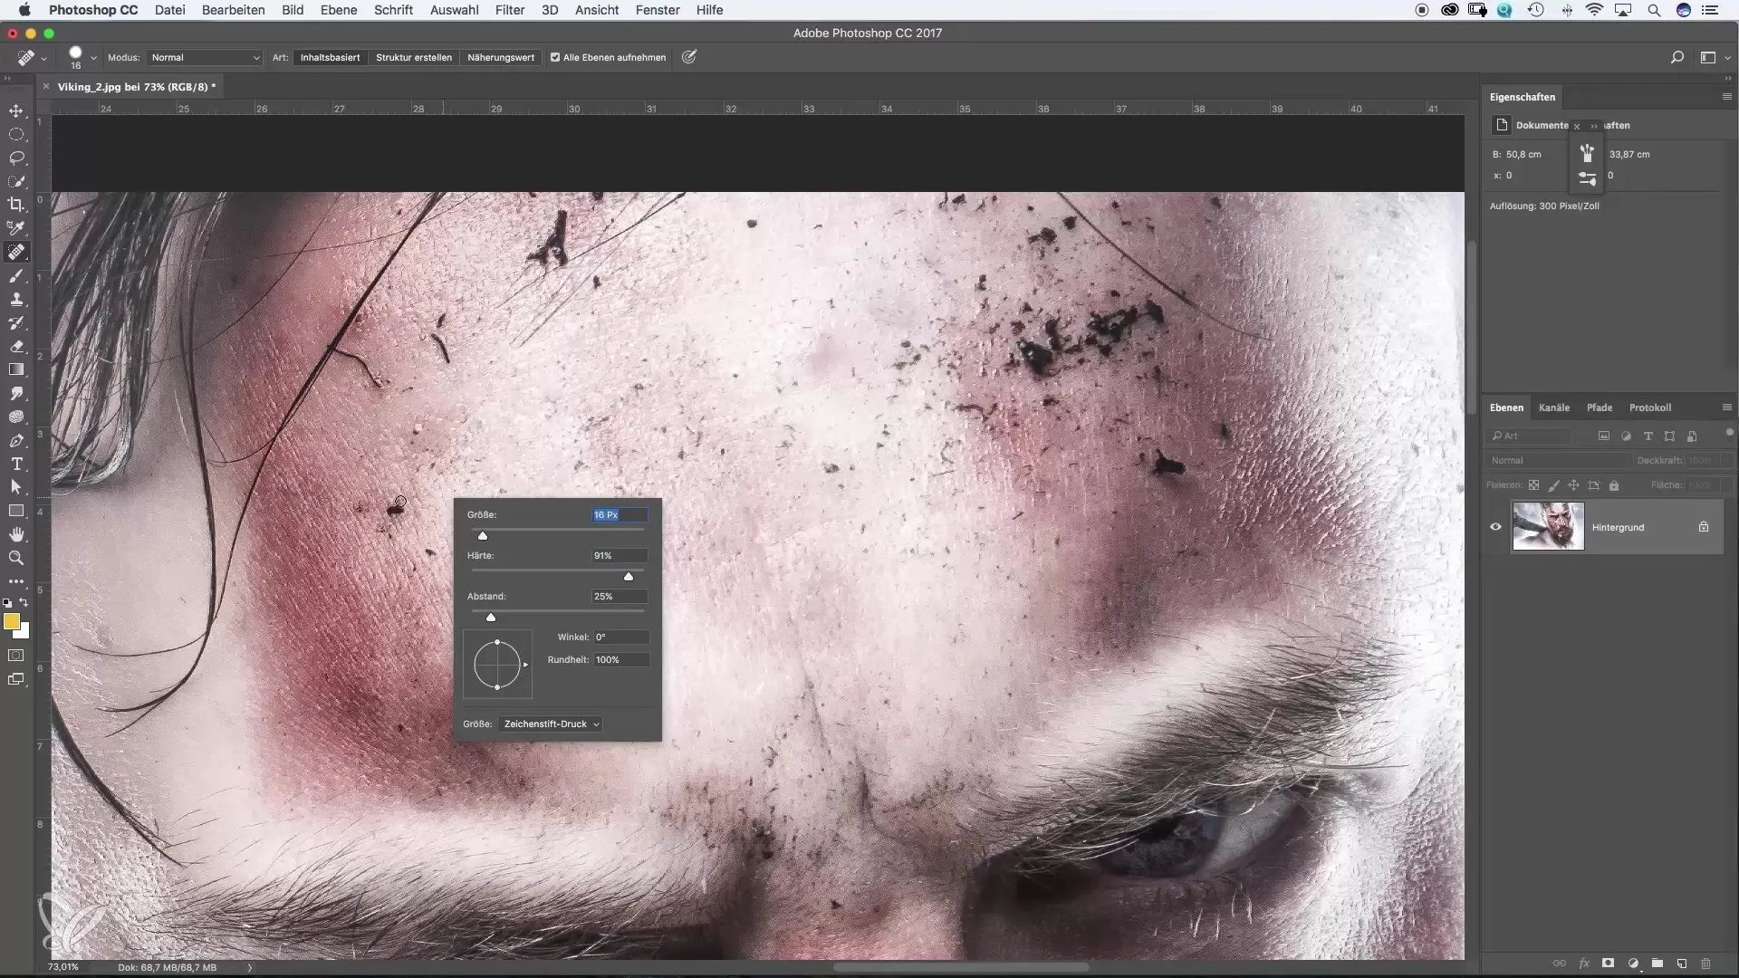Choose 'Inhaltsbasiert' healing type
The width and height of the screenshot is (1739, 978).
tap(330, 57)
